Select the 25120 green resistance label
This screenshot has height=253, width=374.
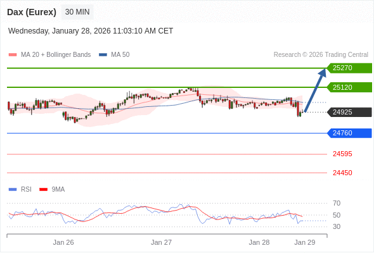pos(349,87)
